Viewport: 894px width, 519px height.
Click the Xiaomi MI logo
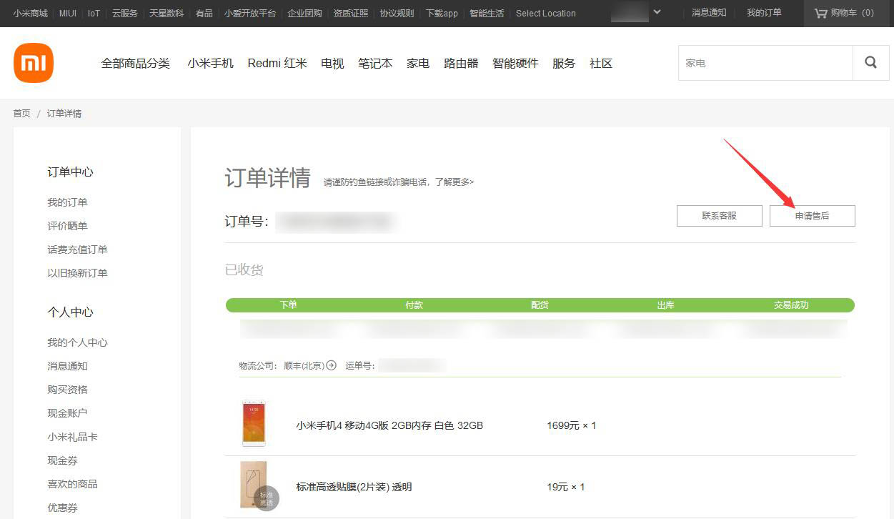coord(34,63)
